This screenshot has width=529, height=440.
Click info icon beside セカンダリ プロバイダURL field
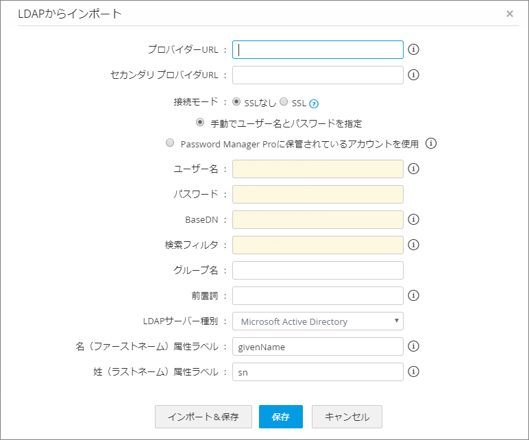pos(414,75)
